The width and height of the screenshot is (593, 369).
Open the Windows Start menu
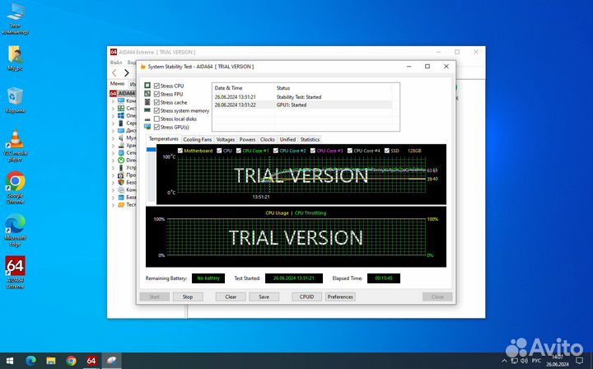tap(9, 361)
